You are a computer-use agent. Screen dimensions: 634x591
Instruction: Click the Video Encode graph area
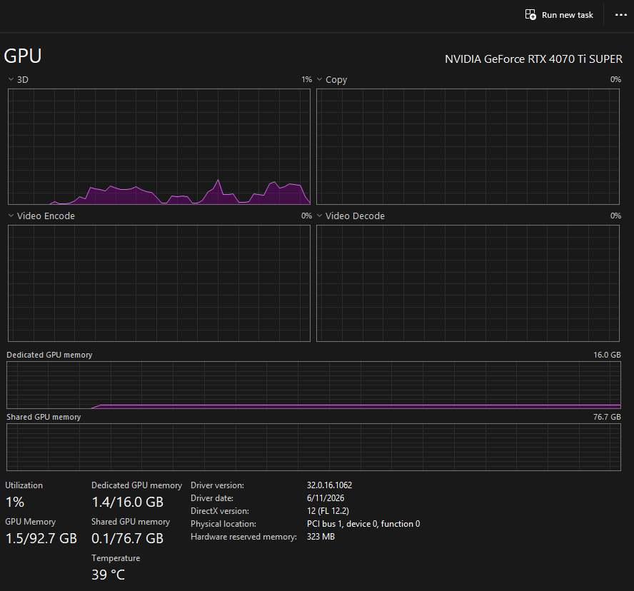pos(159,283)
